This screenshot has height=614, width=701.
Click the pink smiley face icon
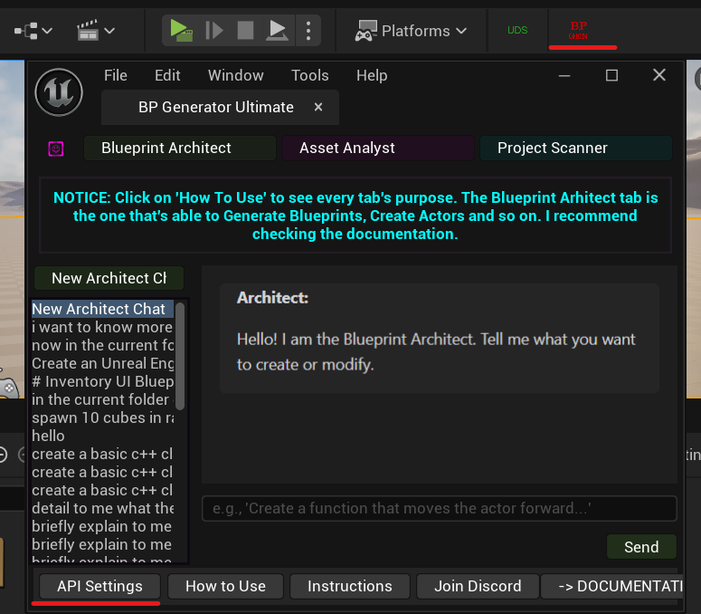56,149
